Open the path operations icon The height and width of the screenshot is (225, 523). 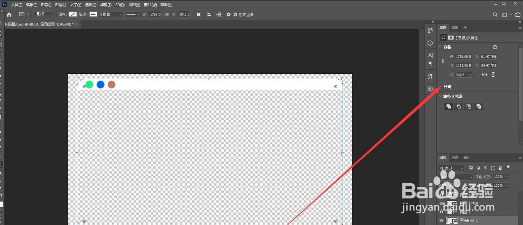(199, 15)
